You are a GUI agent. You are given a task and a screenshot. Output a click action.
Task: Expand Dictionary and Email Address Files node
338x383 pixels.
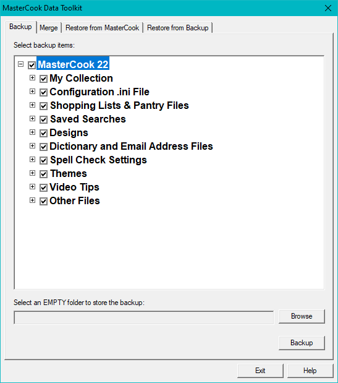click(x=32, y=146)
